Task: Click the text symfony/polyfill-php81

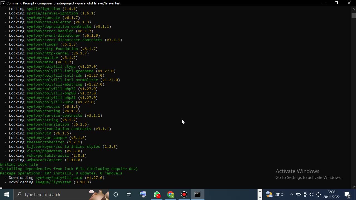Action: click(51, 97)
